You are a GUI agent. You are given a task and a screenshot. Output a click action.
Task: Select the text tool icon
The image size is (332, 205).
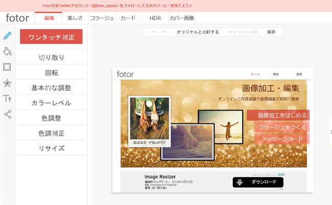point(7,98)
